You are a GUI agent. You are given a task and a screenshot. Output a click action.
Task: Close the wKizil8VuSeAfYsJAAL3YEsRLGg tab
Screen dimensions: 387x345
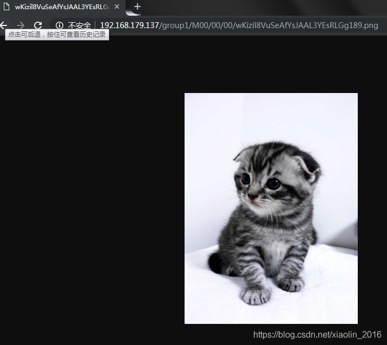coord(117,6)
